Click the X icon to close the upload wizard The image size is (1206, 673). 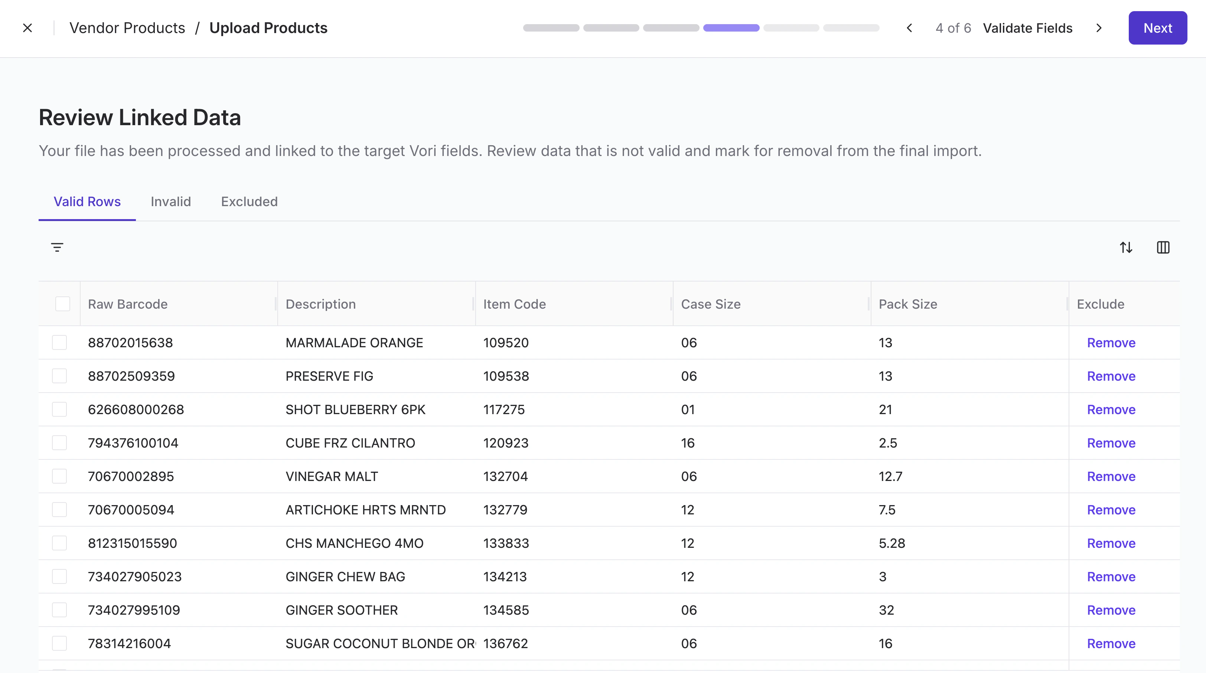pyautogui.click(x=27, y=28)
